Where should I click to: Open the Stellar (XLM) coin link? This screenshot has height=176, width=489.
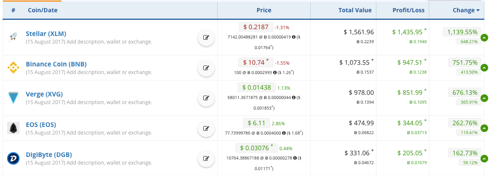tap(46, 34)
